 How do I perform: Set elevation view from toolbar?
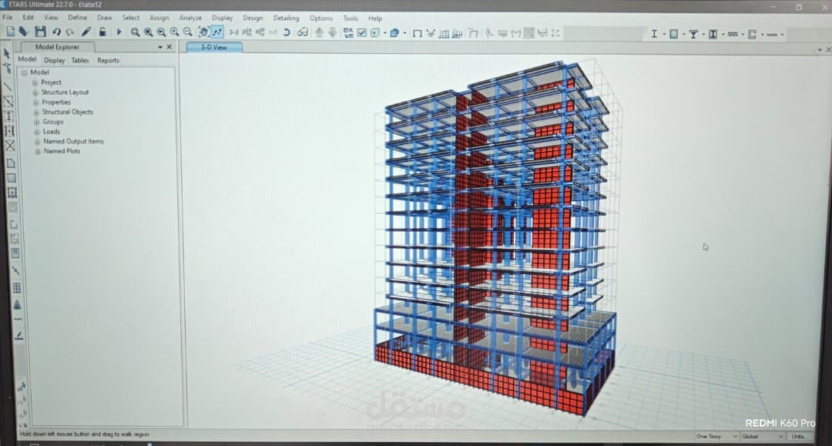260,32
